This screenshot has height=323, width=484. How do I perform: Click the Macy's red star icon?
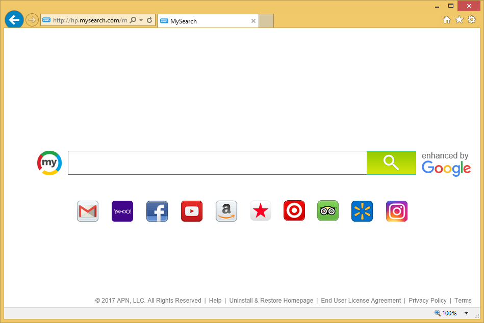pos(261,211)
